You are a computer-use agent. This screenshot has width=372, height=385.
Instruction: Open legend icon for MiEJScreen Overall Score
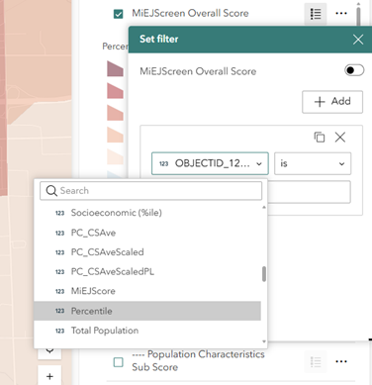[316, 14]
